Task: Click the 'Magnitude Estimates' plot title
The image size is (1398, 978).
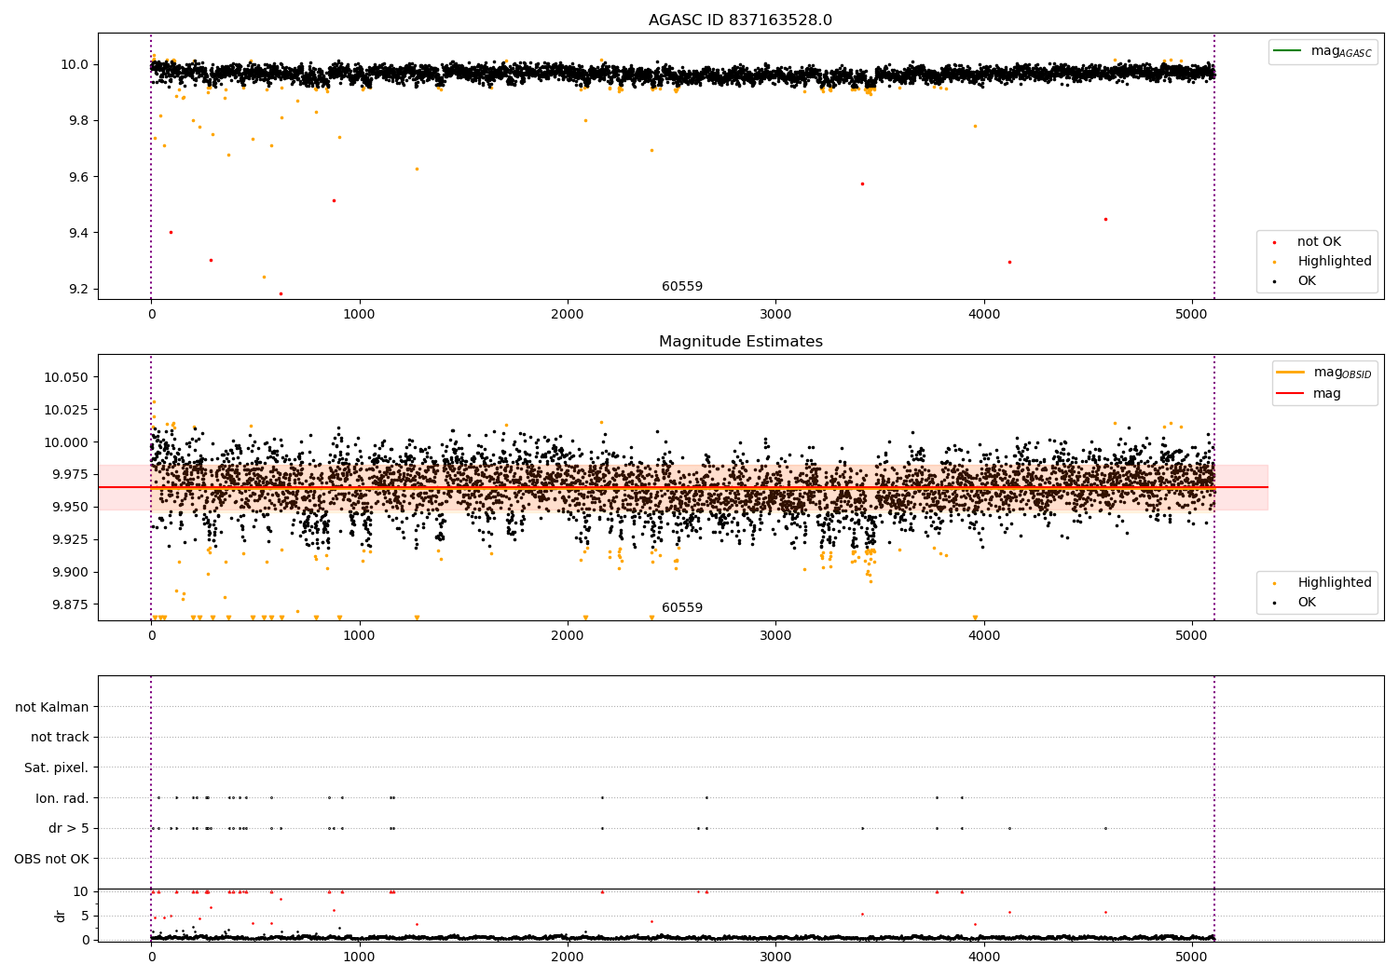Action: click(740, 342)
